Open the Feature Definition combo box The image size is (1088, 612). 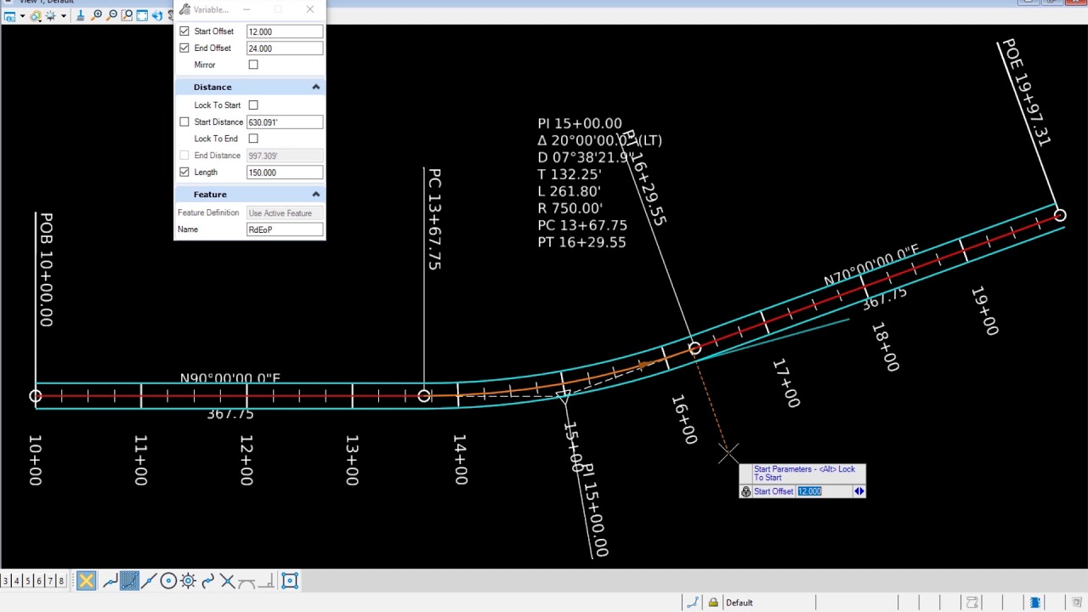285,213
